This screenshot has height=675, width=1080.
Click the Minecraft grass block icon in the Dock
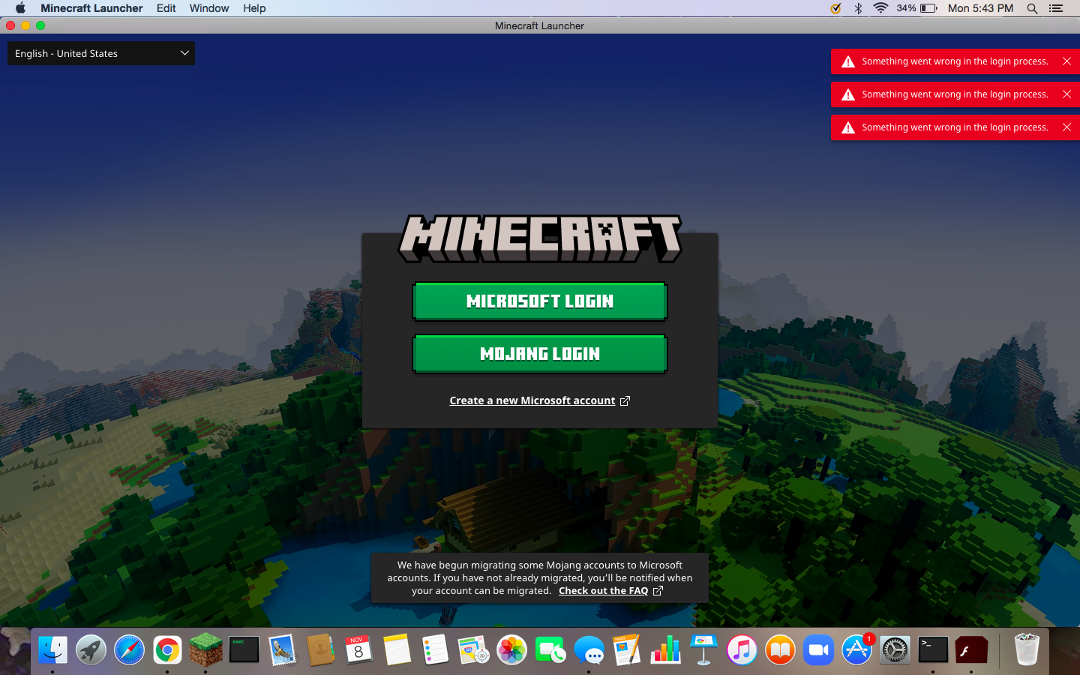point(205,649)
